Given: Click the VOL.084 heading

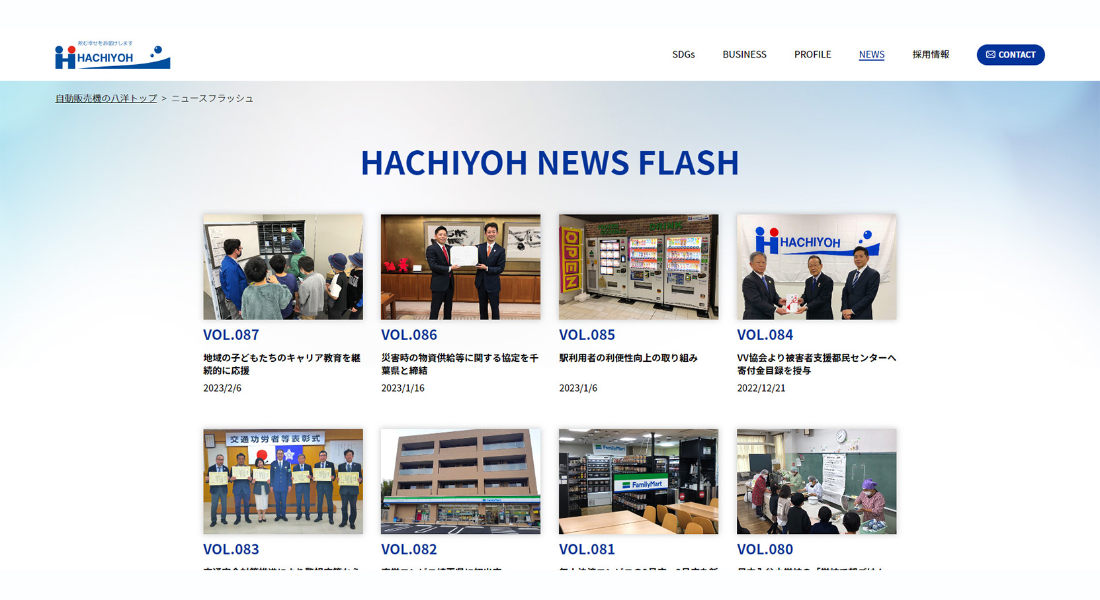Looking at the screenshot, I should click(765, 335).
